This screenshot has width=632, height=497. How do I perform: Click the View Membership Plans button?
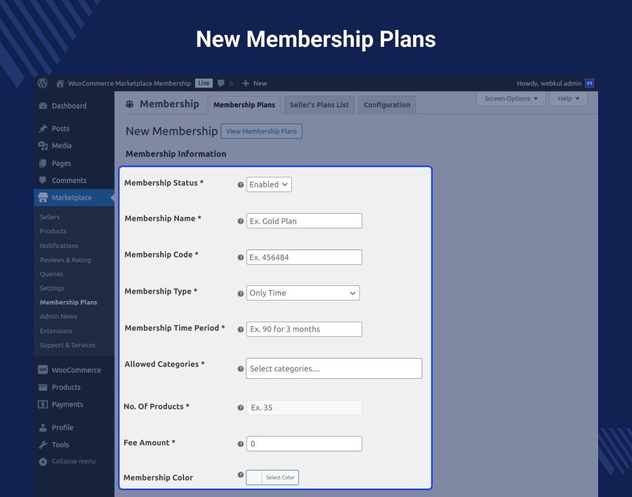(261, 131)
